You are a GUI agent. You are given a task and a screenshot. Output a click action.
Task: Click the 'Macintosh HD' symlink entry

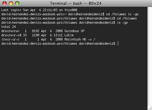point(75,39)
